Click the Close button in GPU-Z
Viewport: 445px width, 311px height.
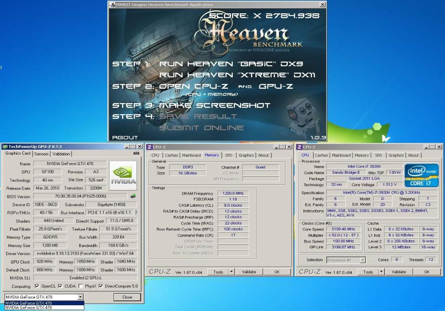tap(127, 297)
